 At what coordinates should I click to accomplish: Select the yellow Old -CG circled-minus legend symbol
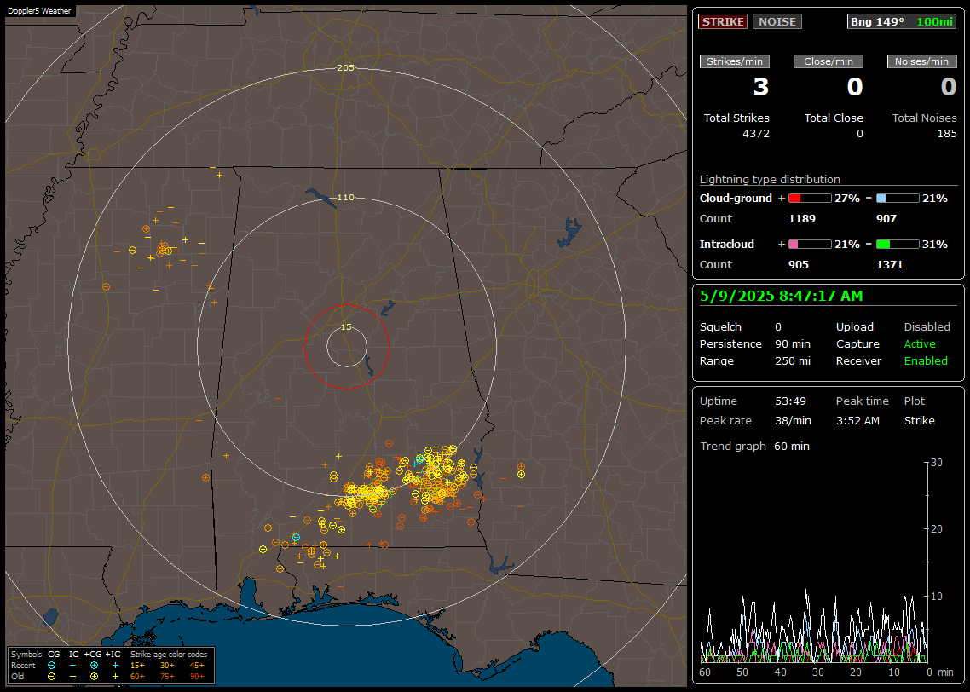[51, 677]
